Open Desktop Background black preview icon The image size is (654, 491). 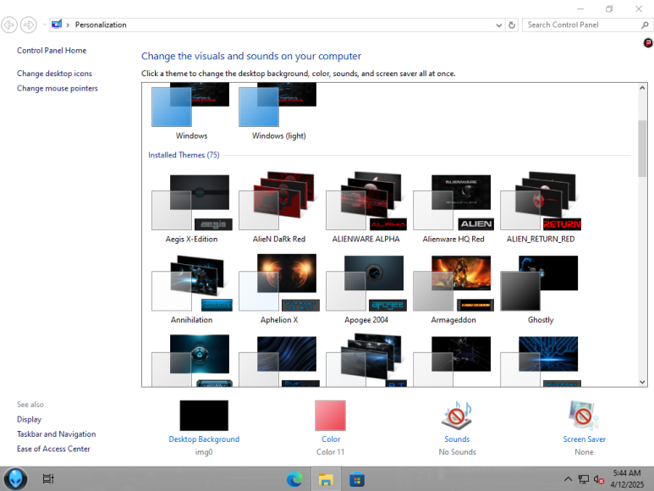pos(204,416)
